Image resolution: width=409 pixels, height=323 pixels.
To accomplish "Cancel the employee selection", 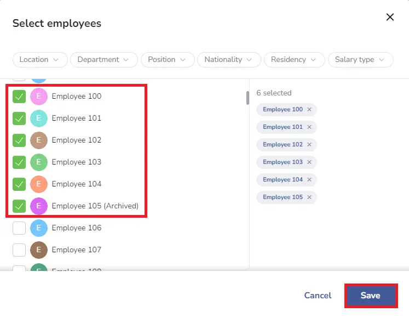I will click(x=318, y=296).
